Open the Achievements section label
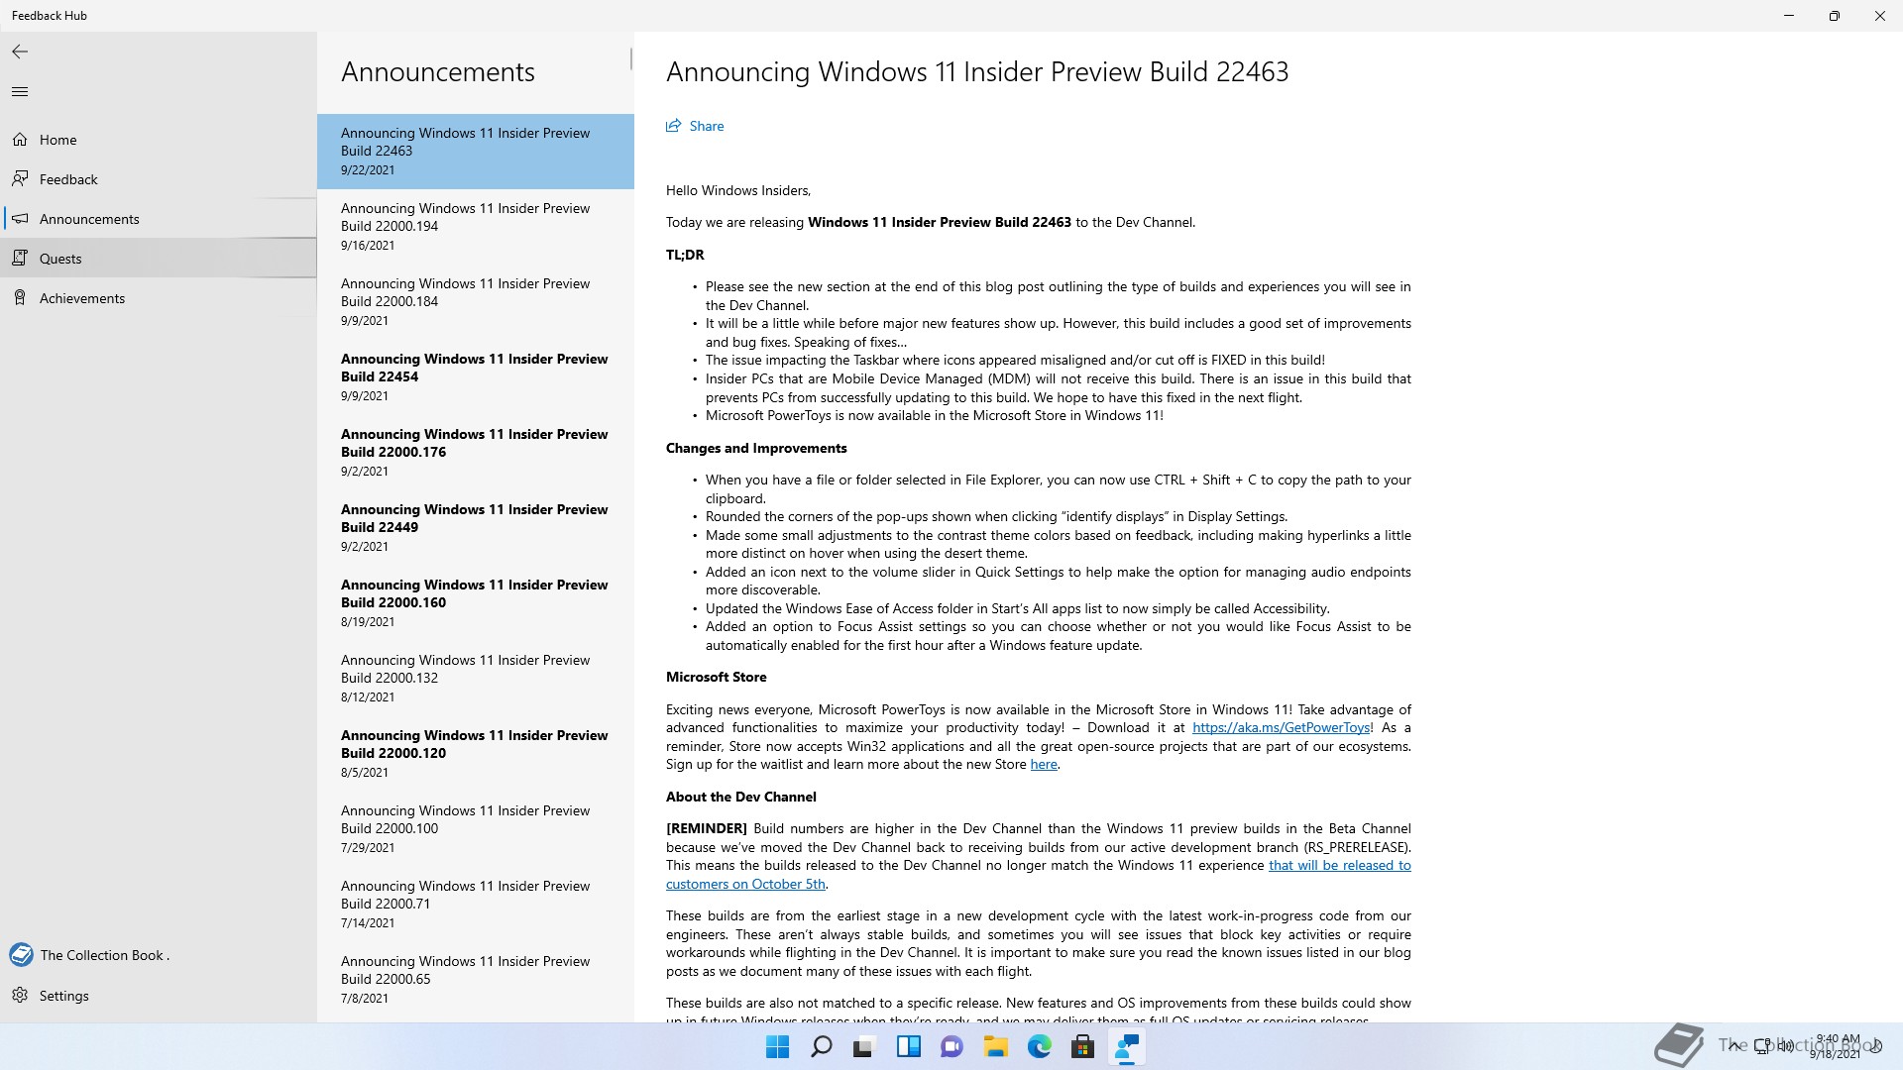 pos(82,298)
